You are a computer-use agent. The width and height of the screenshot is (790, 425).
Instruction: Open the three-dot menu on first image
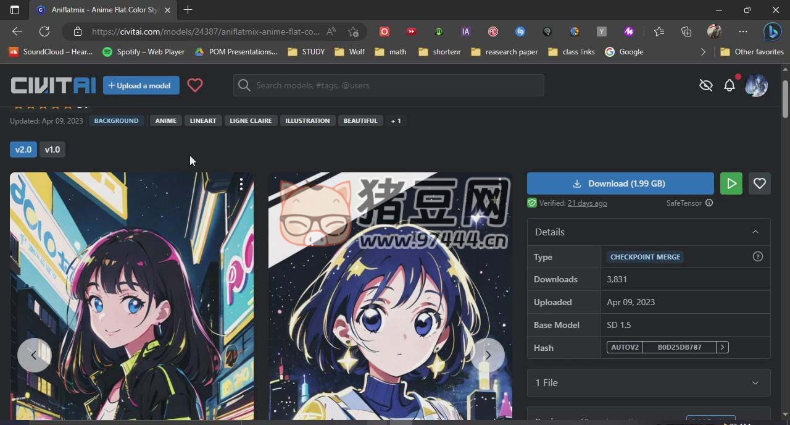click(x=241, y=184)
